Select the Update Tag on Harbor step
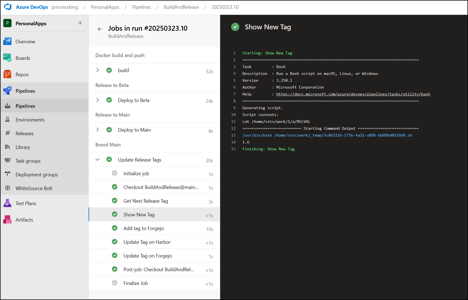 pos(154,242)
